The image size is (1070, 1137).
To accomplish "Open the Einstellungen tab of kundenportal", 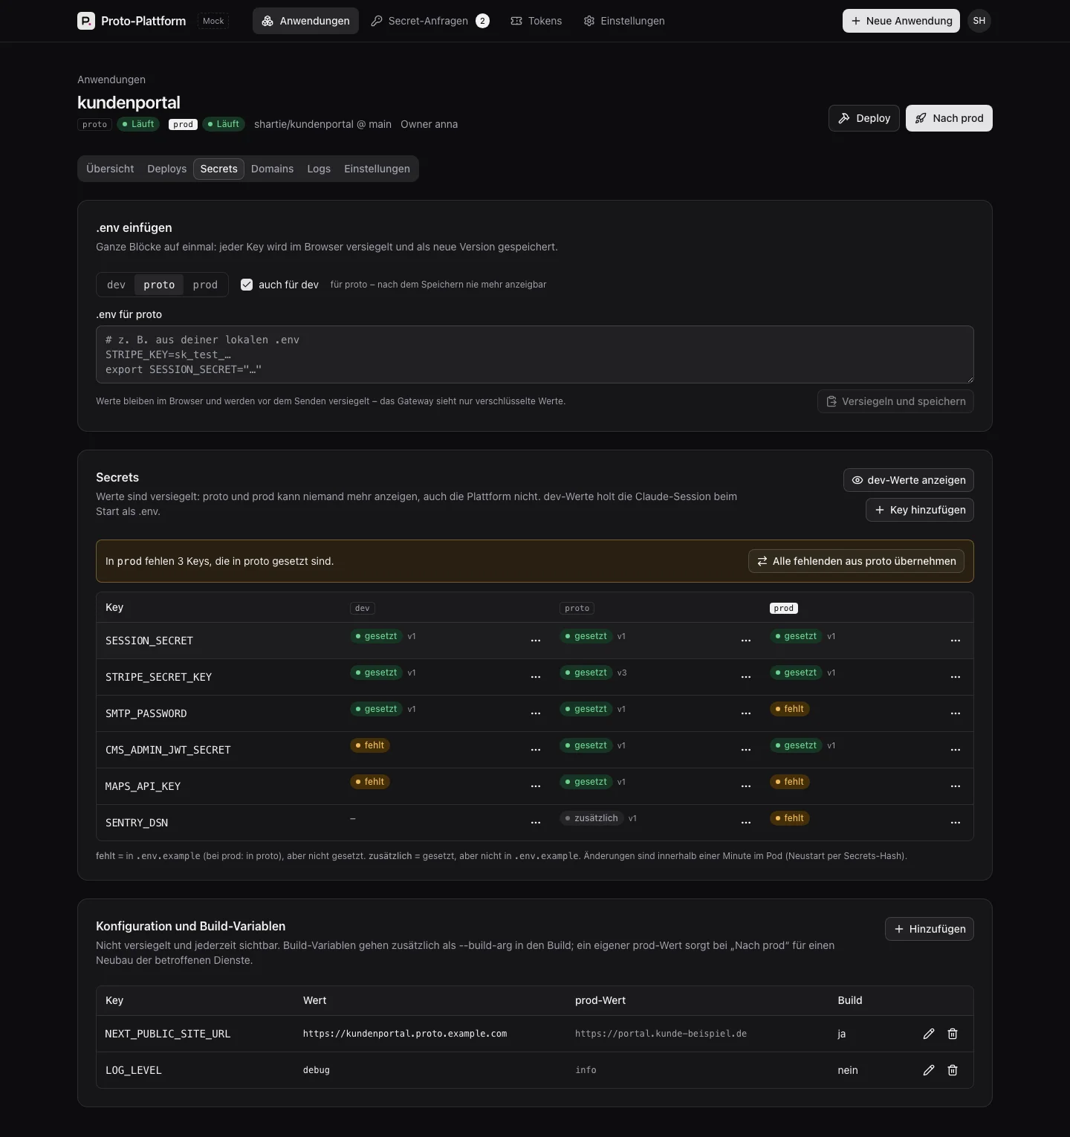I will tap(377, 169).
